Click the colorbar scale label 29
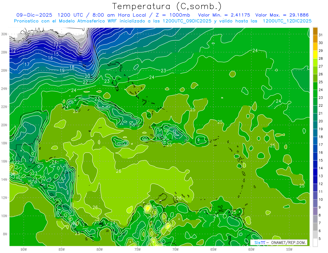Viewport: 328px width, 253px height. (x=321, y=50)
